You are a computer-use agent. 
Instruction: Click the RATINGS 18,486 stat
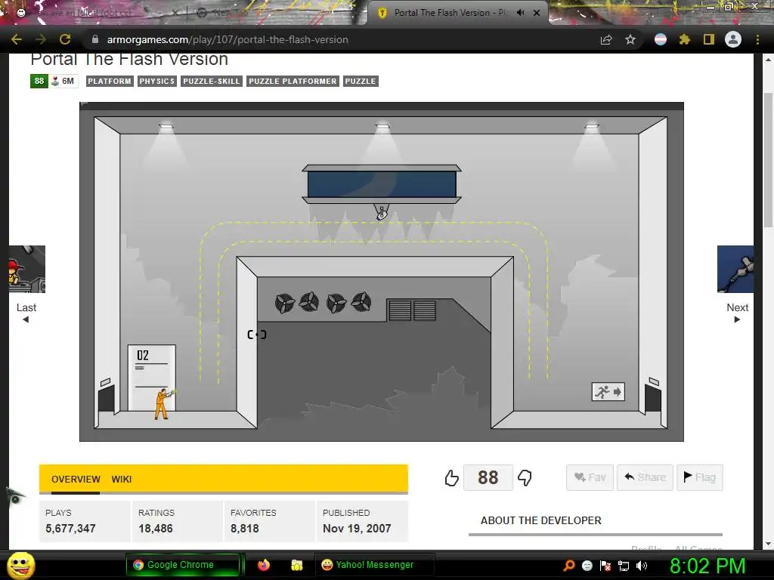177,521
